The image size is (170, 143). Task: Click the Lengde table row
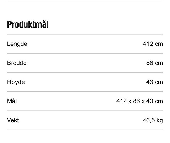click(x=85, y=44)
